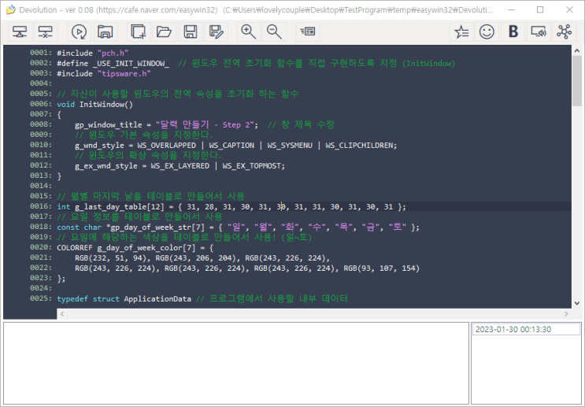
Task: Zoom in on the code editor
Action: [249, 31]
